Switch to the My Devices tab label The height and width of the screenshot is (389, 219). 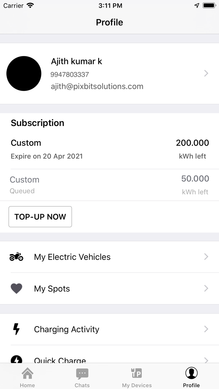(137, 385)
